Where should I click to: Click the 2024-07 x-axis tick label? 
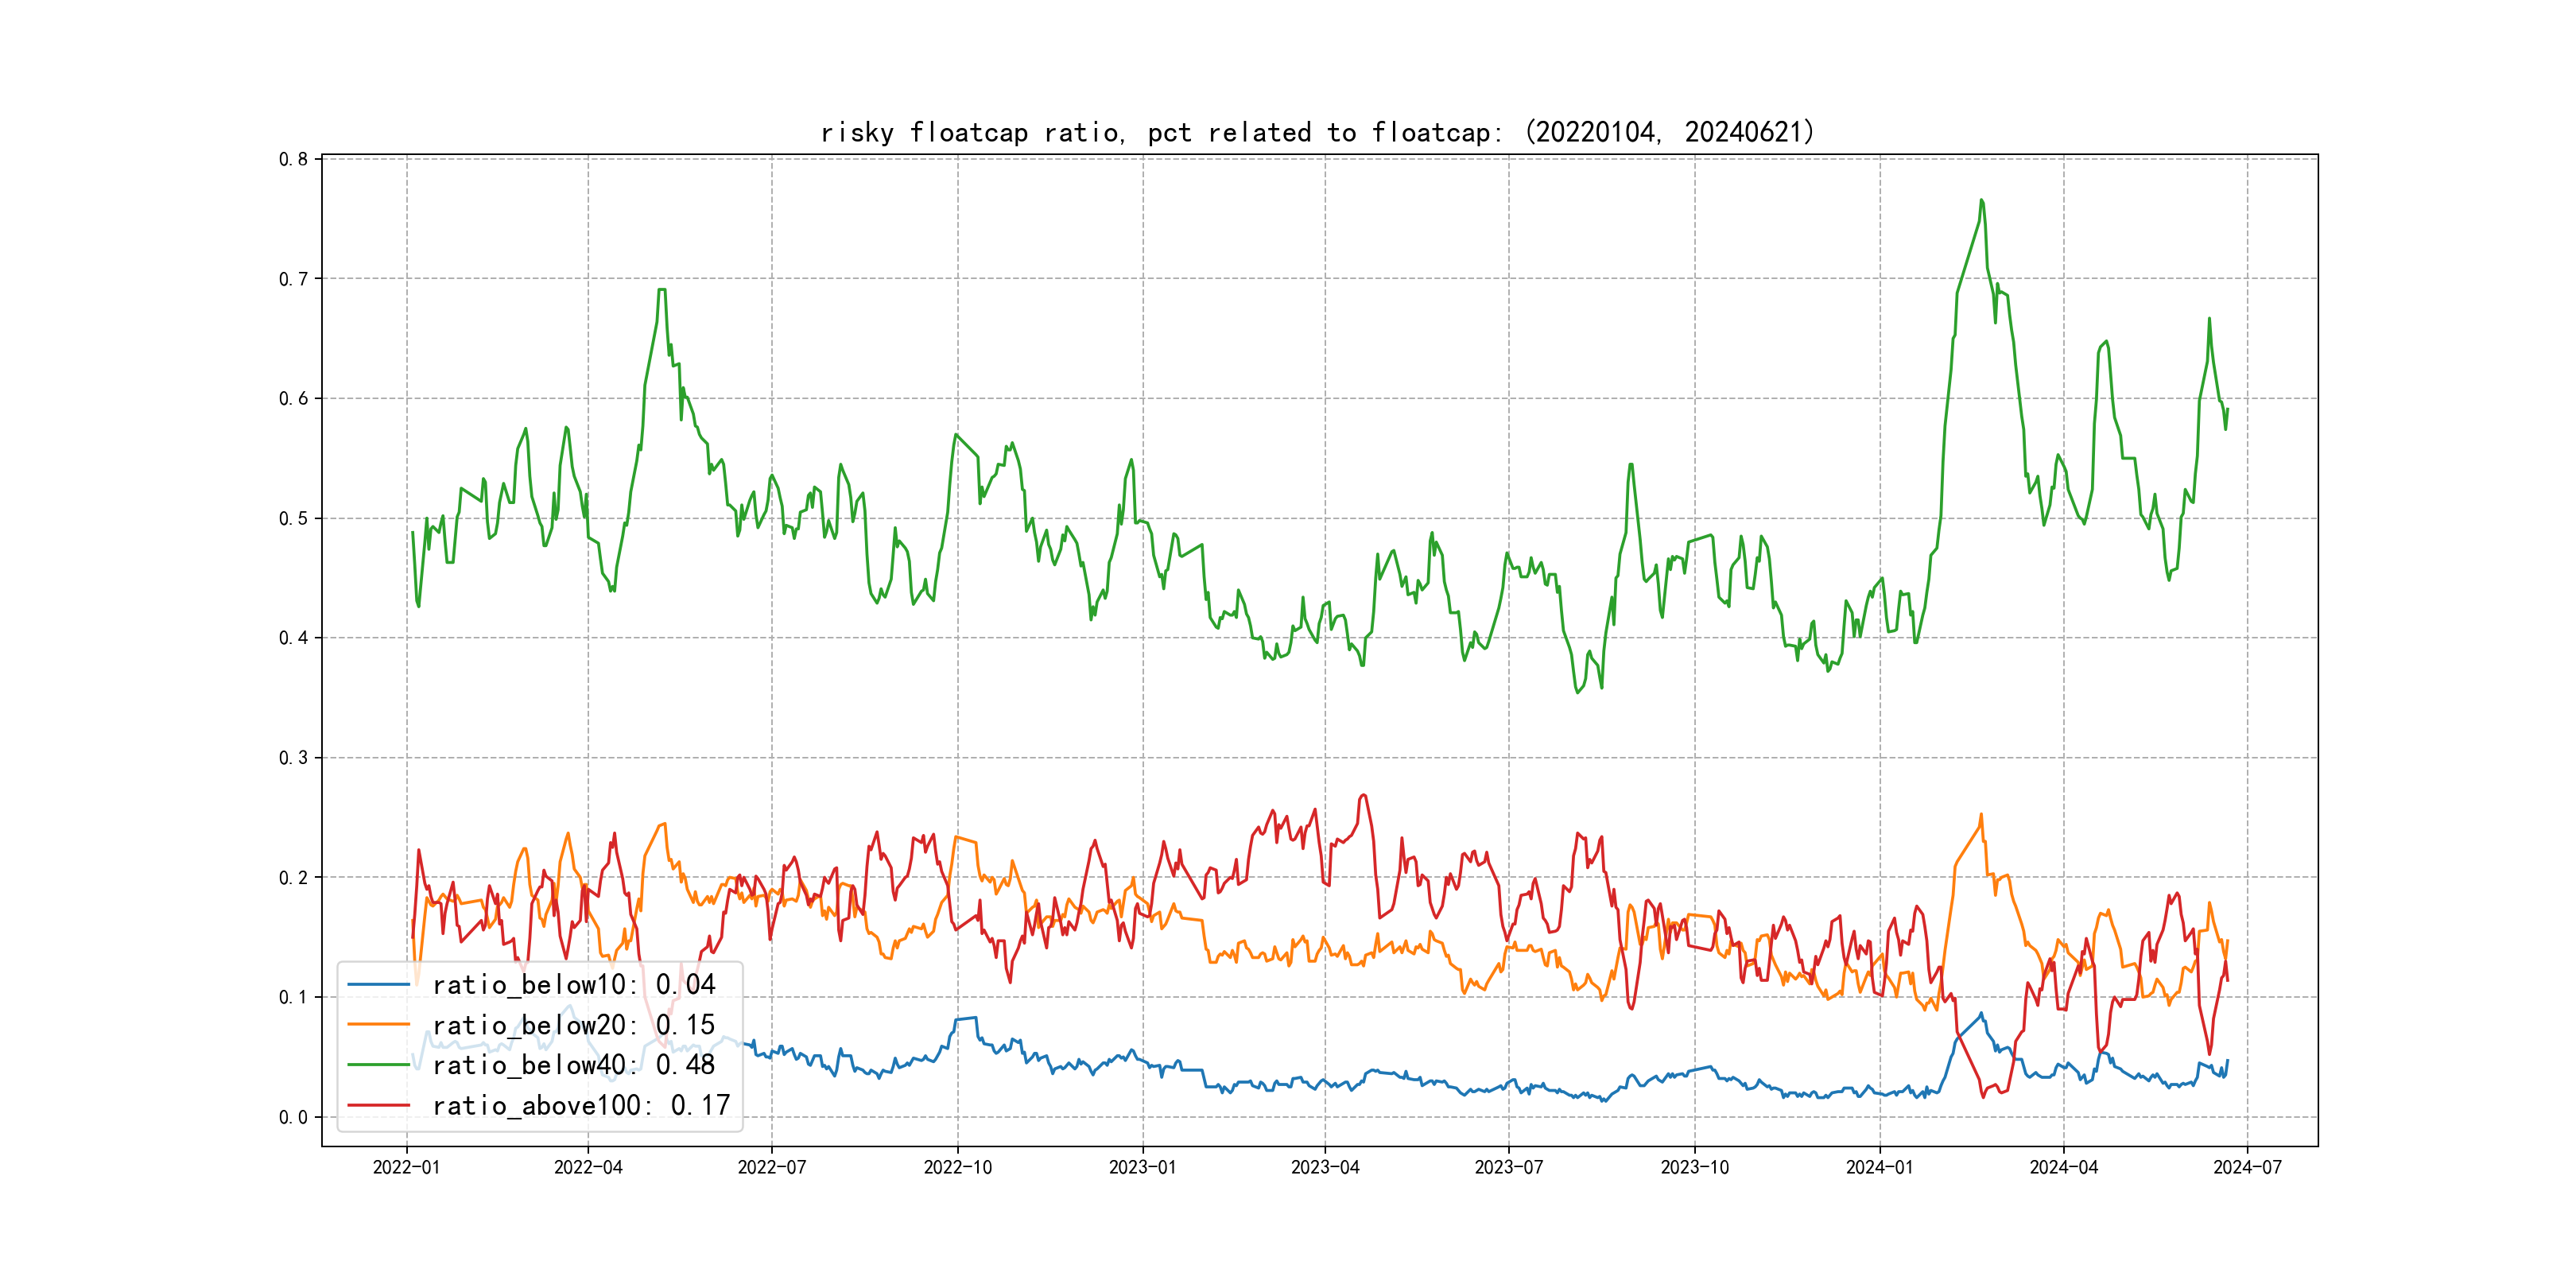tap(2247, 1167)
